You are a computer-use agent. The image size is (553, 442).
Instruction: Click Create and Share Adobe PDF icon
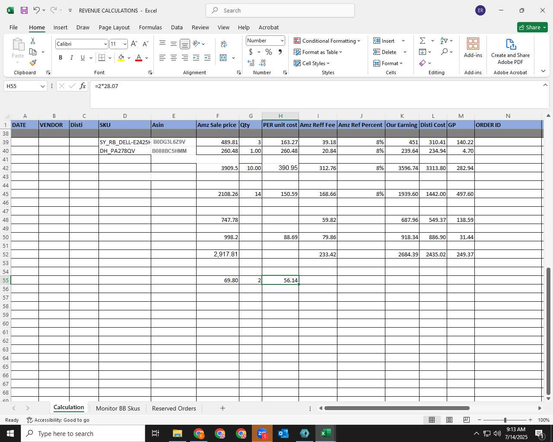click(510, 51)
